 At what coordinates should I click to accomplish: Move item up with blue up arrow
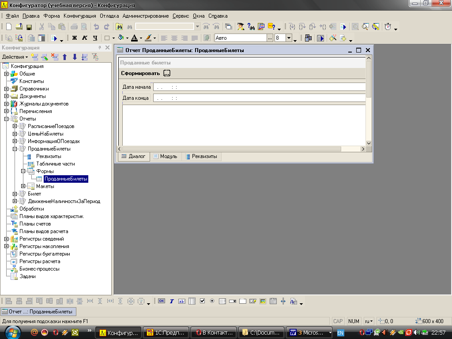(x=65, y=57)
